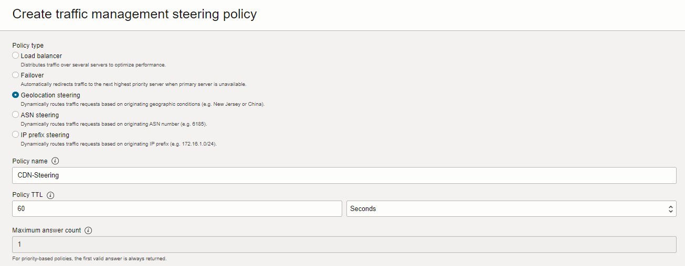Click the Policy type section heading
This screenshot has height=266, width=685.
tap(28, 46)
